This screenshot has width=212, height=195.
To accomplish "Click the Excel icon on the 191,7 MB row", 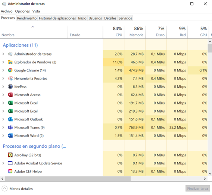I will pos(10,103).
